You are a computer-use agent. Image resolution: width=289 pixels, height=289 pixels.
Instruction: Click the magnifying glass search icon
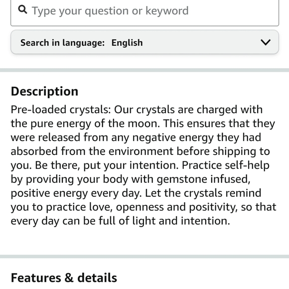pyautogui.click(x=22, y=9)
